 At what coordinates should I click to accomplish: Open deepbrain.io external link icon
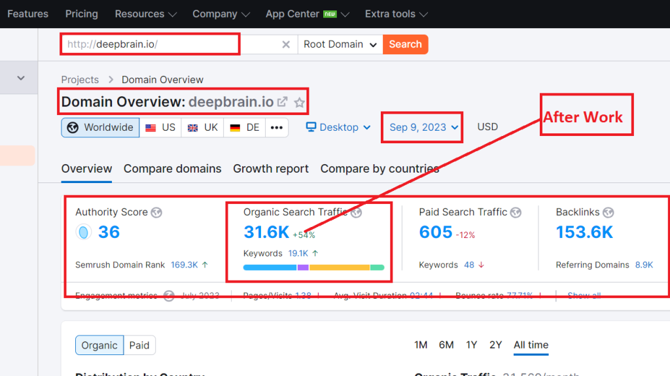coord(282,102)
